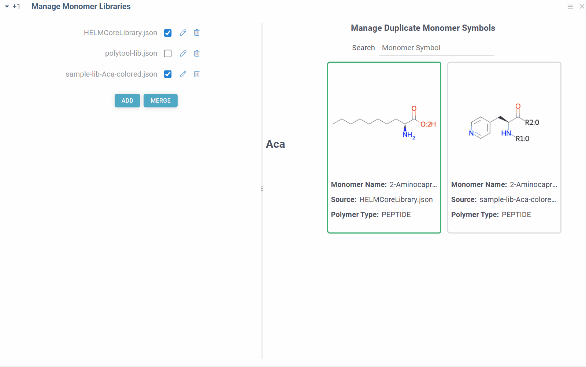This screenshot has height=367, width=586.
Task: Click the Monomer Symbol search field
Action: coord(436,48)
